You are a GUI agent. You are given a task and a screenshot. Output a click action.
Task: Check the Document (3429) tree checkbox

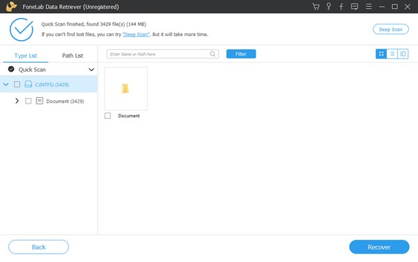[29, 101]
